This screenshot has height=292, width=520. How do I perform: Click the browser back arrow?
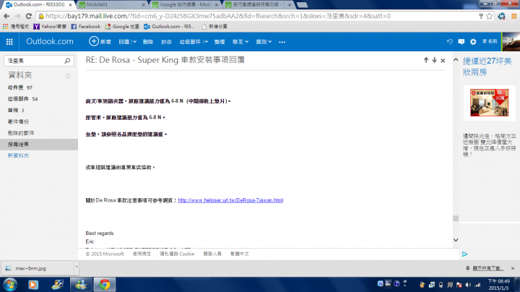click(6, 16)
